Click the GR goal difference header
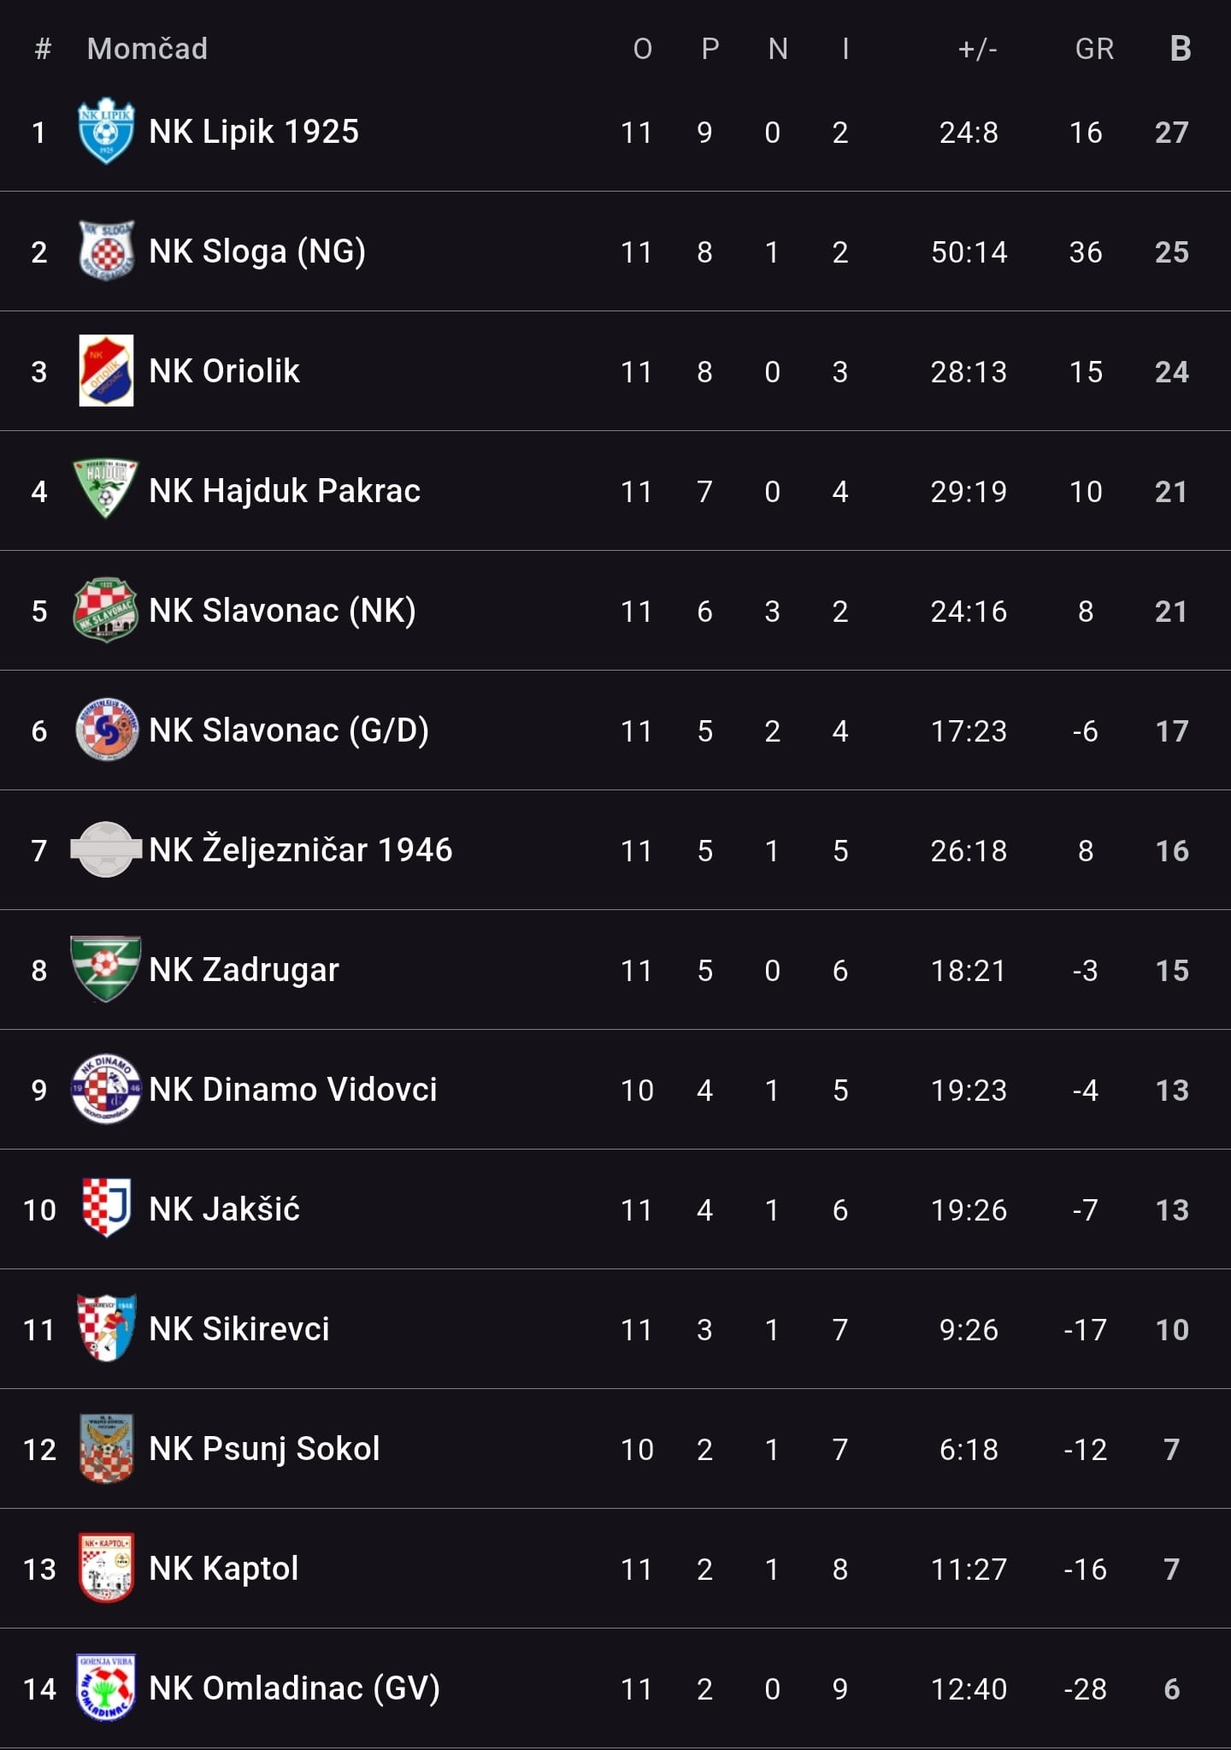 point(1094,49)
